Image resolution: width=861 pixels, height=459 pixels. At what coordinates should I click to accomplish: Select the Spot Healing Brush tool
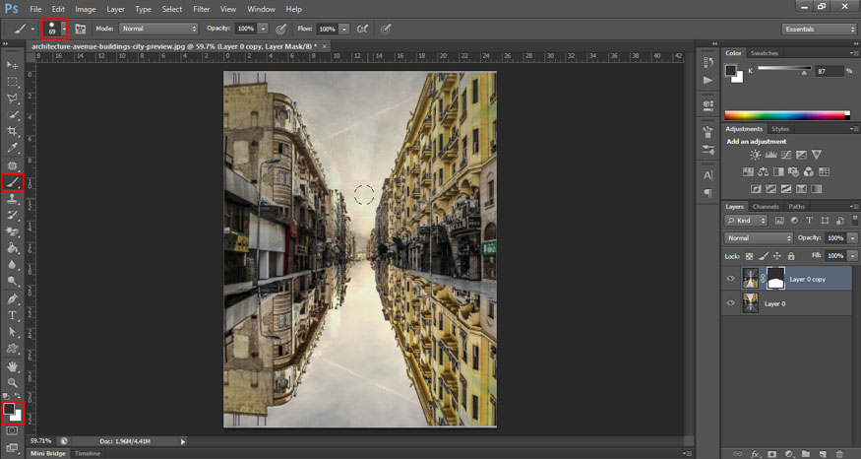tap(12, 164)
